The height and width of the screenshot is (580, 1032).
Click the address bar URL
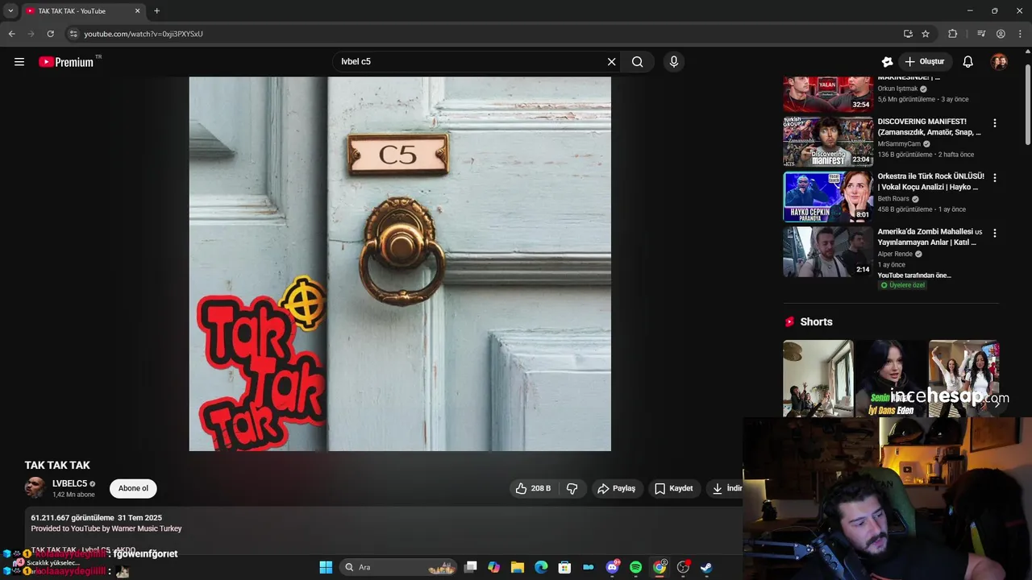tap(144, 34)
